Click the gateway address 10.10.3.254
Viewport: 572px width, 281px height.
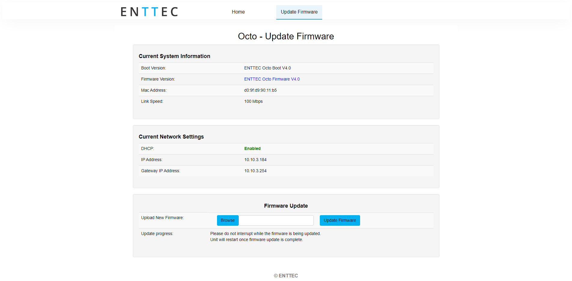(255, 171)
